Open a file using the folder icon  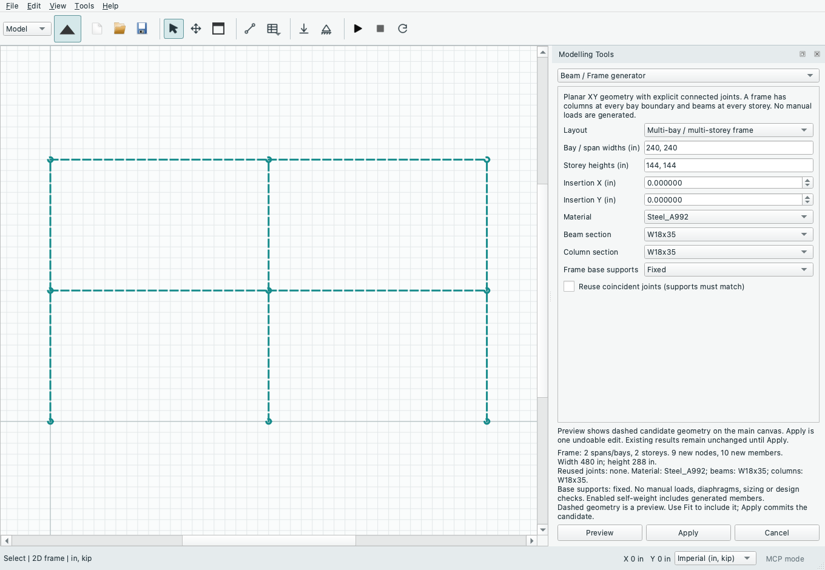[120, 29]
